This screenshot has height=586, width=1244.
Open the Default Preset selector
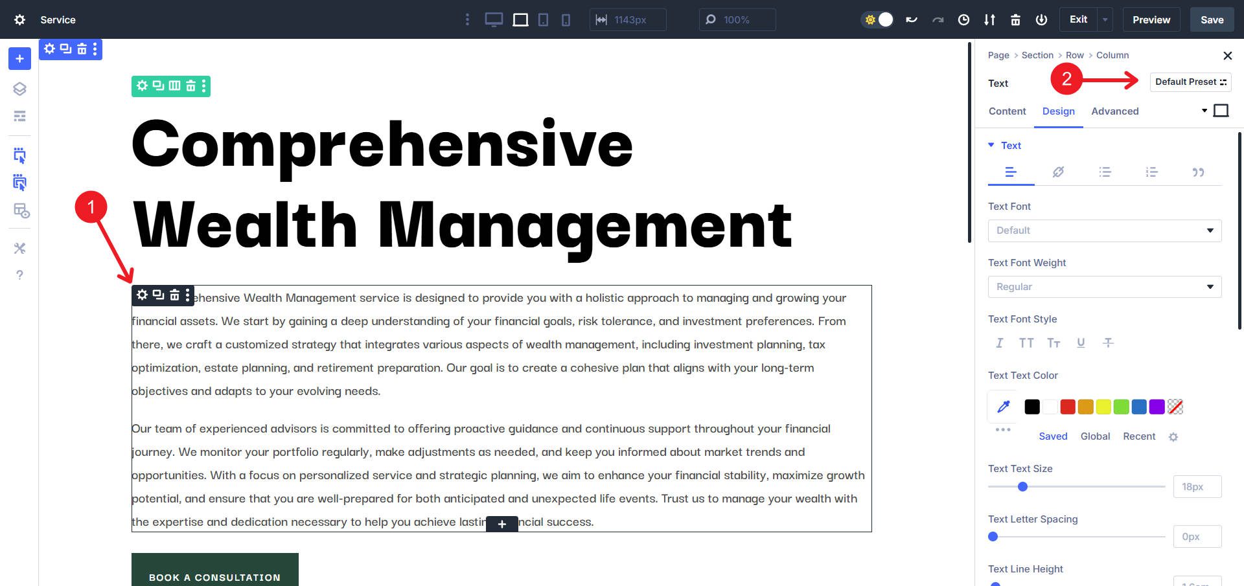[x=1190, y=82]
